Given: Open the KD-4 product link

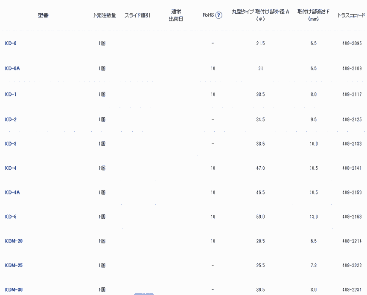Looking at the screenshot, I should click(11, 168).
